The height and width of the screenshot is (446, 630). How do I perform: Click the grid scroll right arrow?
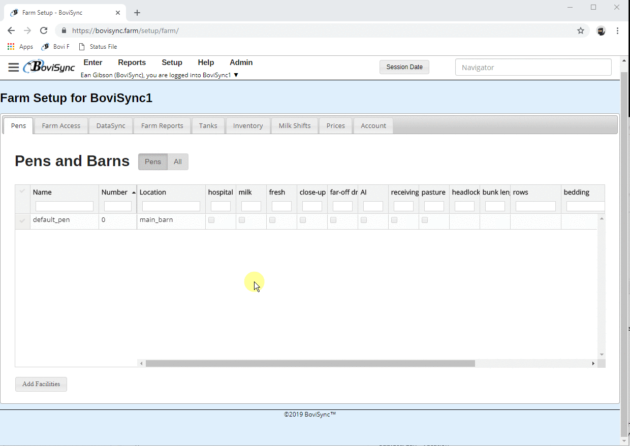point(593,363)
